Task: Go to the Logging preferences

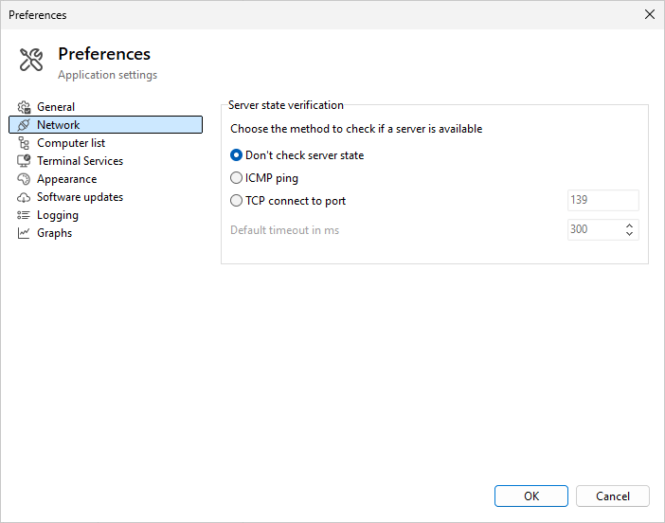Action: (57, 215)
